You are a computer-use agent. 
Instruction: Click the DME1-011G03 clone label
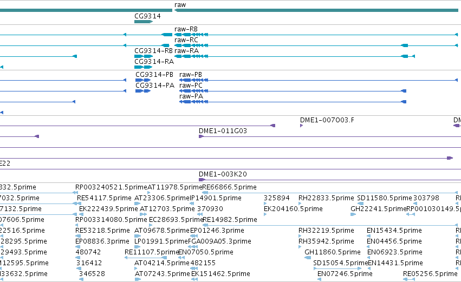pos(223,131)
